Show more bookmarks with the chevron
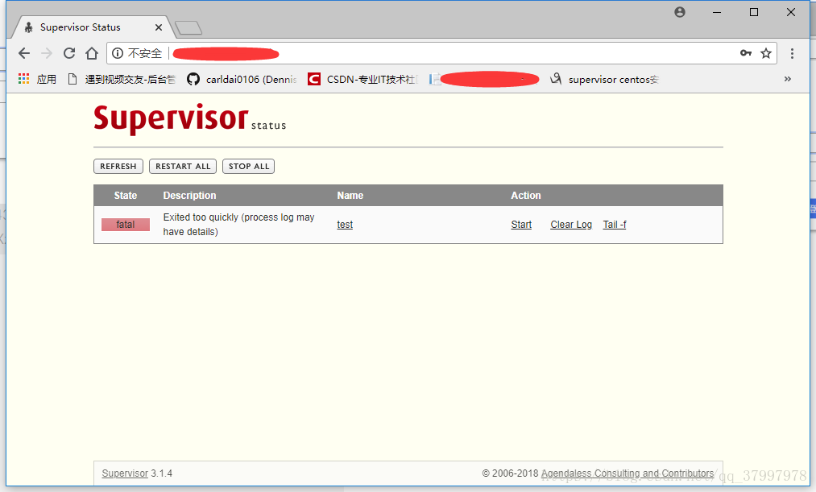 pos(787,79)
